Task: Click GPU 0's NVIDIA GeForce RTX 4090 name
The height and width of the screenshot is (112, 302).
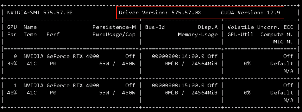Action: [61, 56]
